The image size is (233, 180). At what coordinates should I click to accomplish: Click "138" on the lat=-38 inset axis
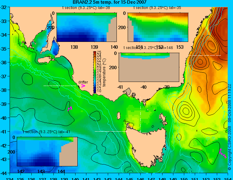click(x=74, y=47)
